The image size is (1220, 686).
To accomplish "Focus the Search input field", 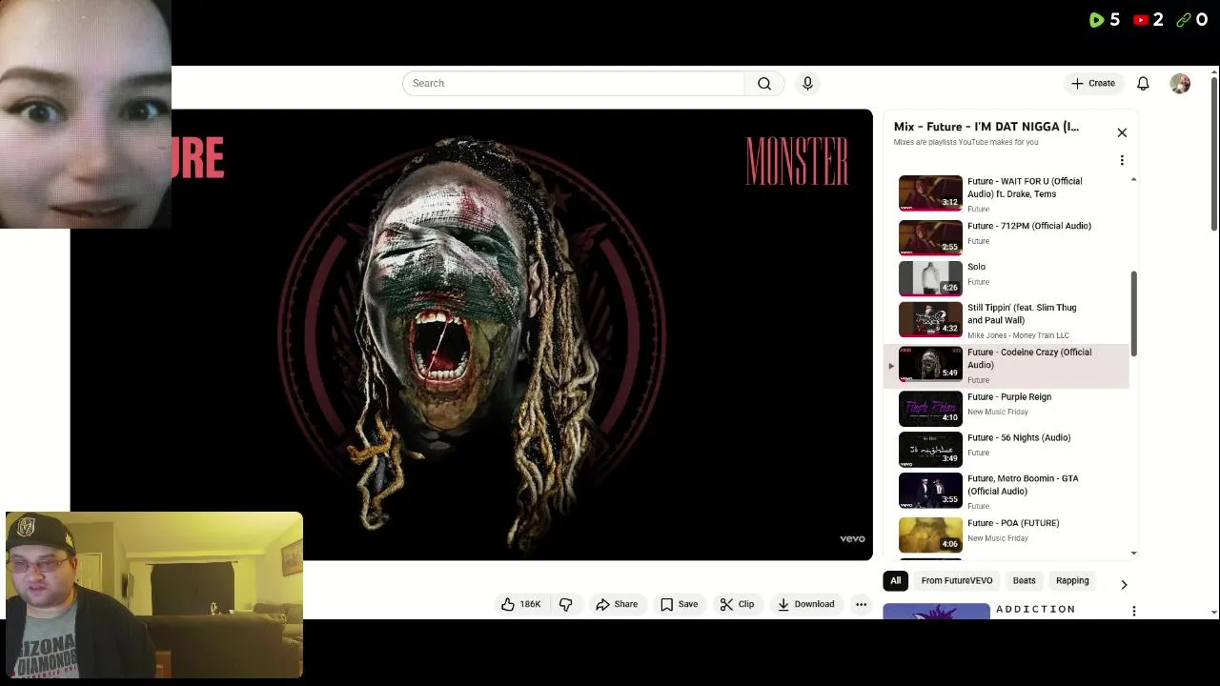I will click(573, 84).
